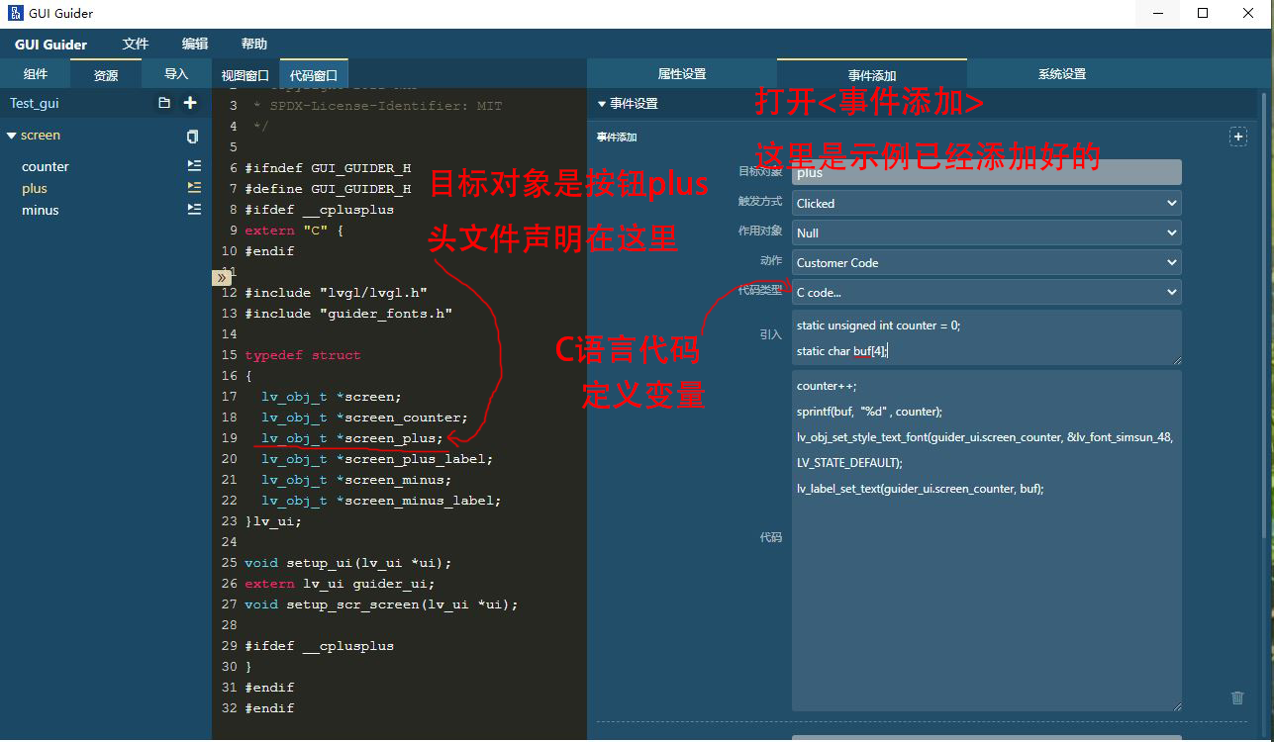Viewport: 1274px width, 742px height.
Task: Collapse the screen tree node
Action: (x=12, y=136)
